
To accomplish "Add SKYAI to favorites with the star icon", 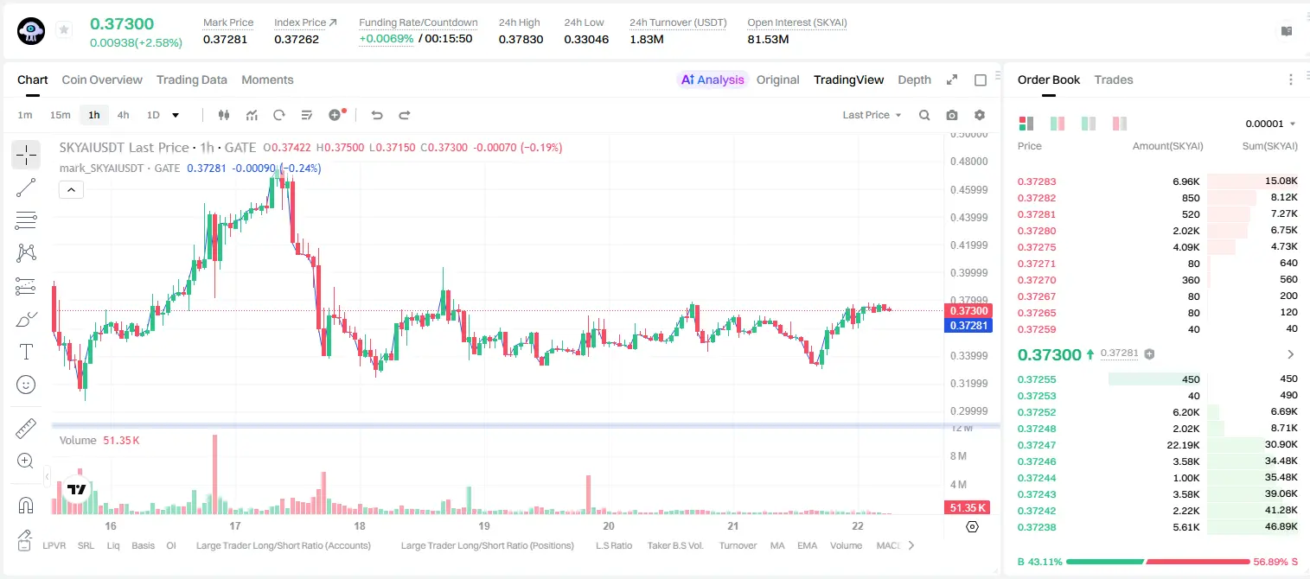I will pyautogui.click(x=64, y=30).
